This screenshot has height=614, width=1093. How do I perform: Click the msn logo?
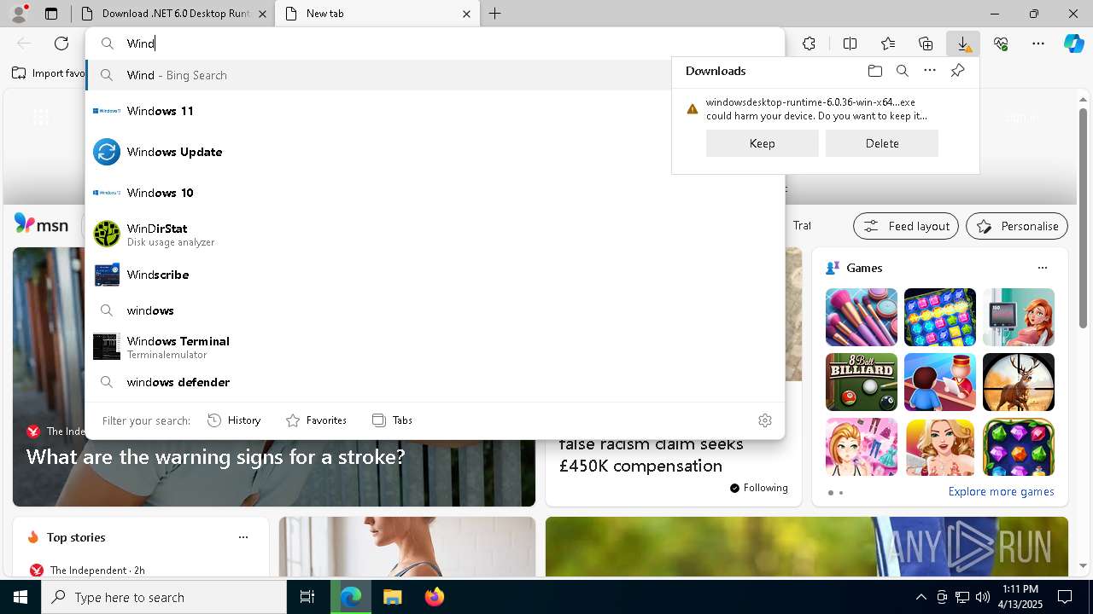(x=41, y=224)
